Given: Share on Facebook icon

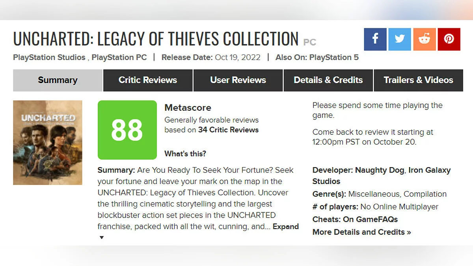Looking at the screenshot, I should pos(375,39).
